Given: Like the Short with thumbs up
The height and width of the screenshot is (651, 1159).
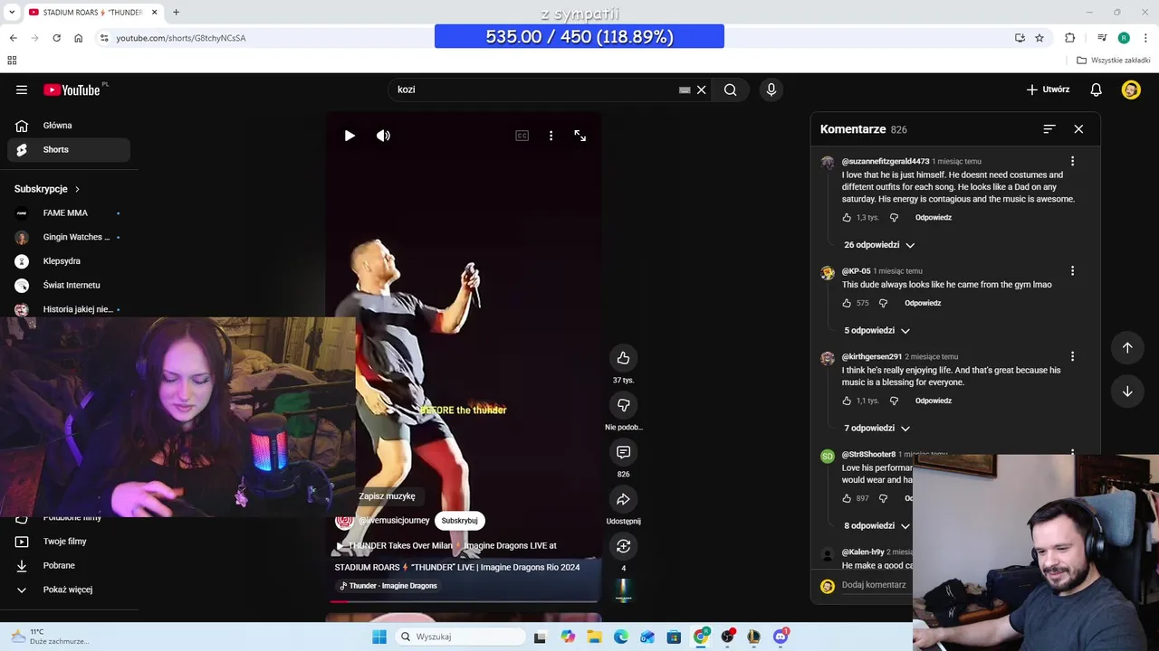Looking at the screenshot, I should (x=623, y=358).
